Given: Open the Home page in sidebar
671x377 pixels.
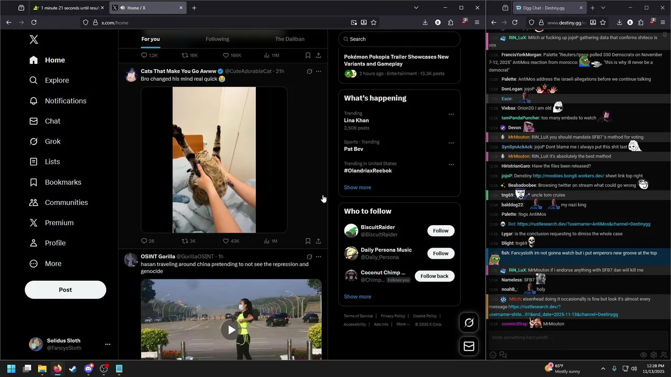Looking at the screenshot, I should click(47, 60).
